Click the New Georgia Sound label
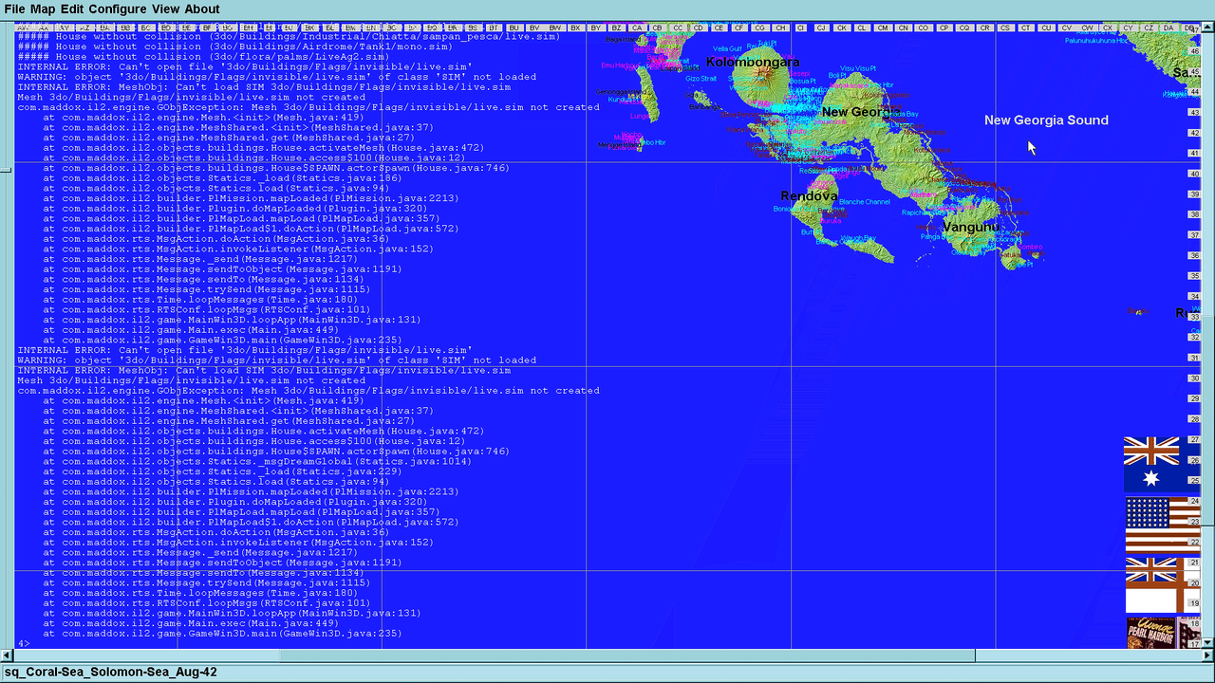 point(1046,120)
